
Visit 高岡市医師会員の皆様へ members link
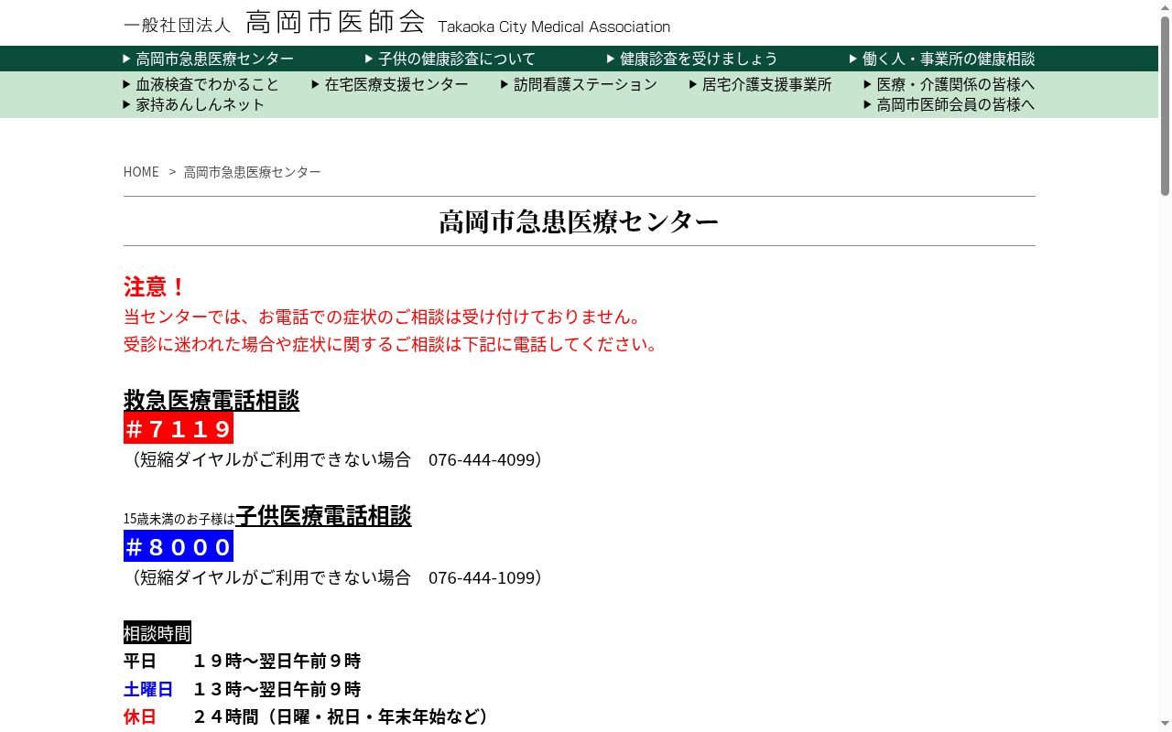(x=950, y=104)
